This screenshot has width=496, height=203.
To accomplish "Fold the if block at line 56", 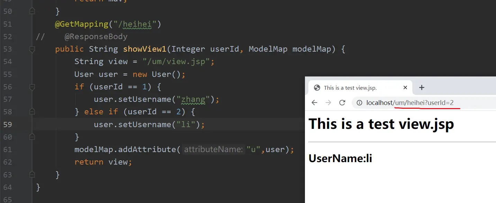I will point(32,87).
